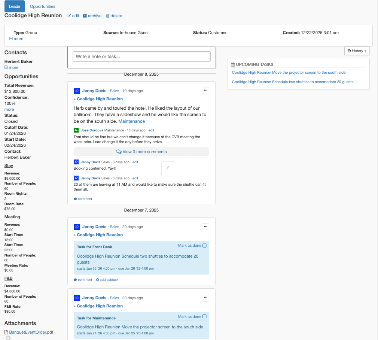378x340 pixels.
Task: Open Coolidge High Reunion link above Maintenance task
Action: coord(100,306)
